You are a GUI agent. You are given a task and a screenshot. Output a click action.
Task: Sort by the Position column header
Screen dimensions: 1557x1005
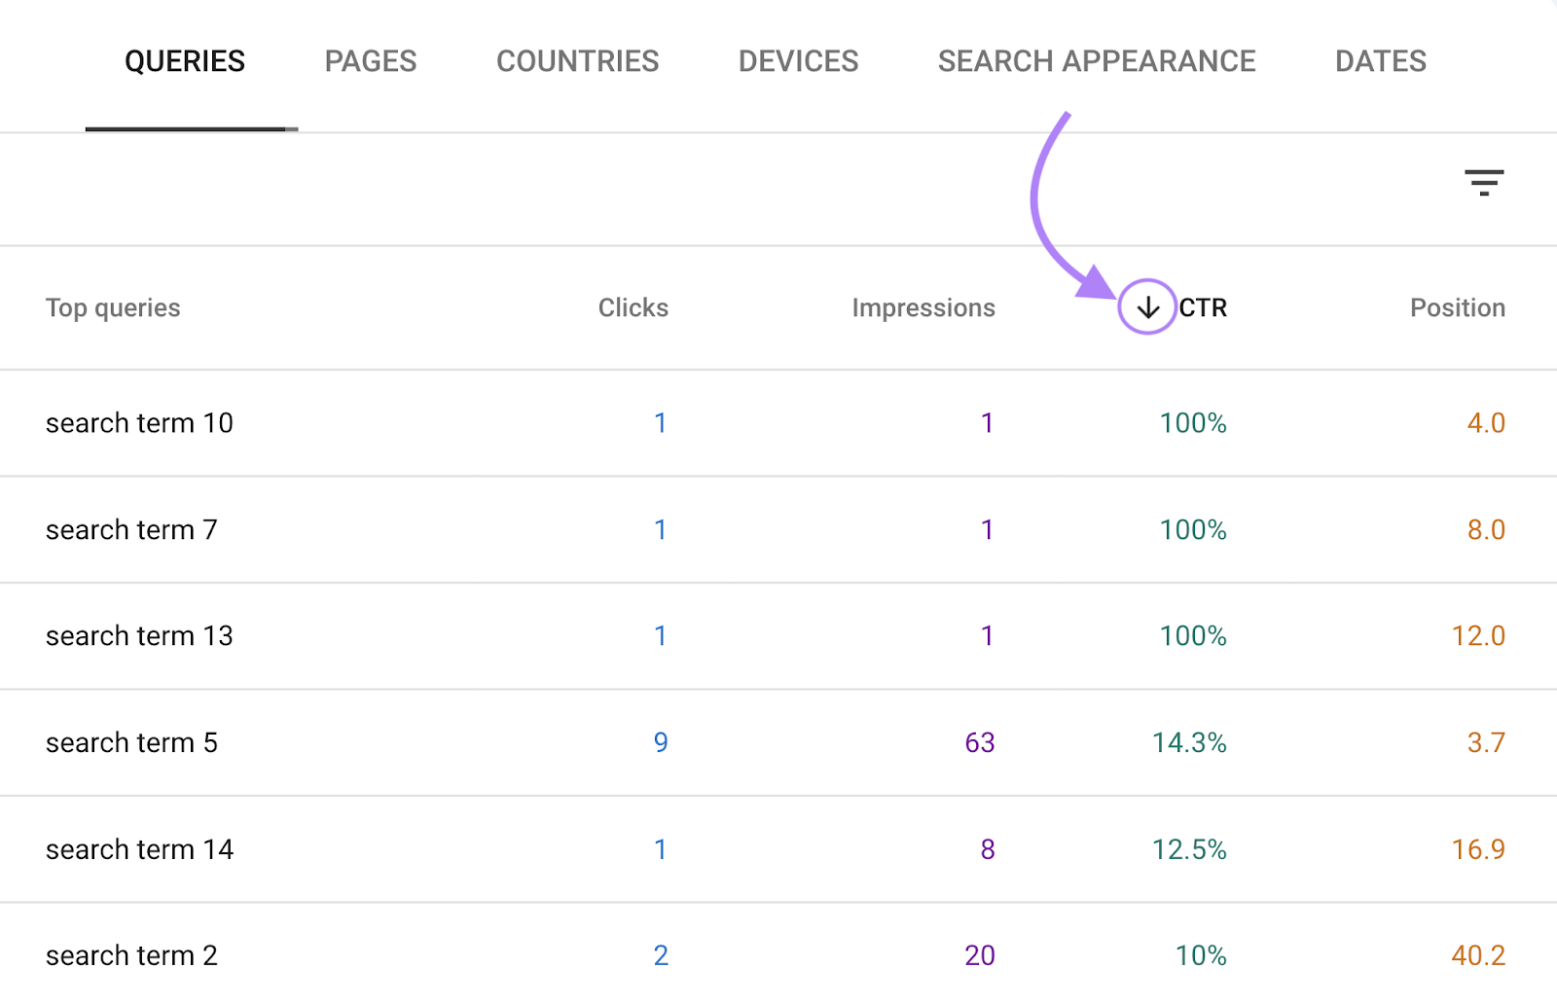(x=1457, y=307)
